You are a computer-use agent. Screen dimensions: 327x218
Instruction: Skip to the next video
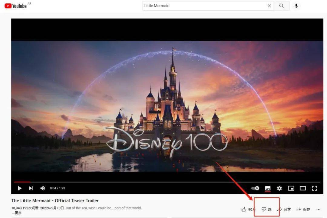click(31, 188)
